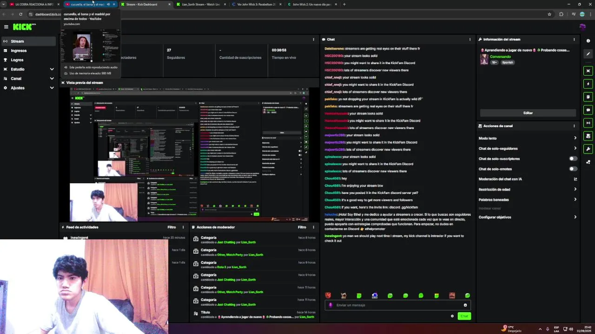
Task: Insert the blue police-light emote
Action: pos(375,295)
